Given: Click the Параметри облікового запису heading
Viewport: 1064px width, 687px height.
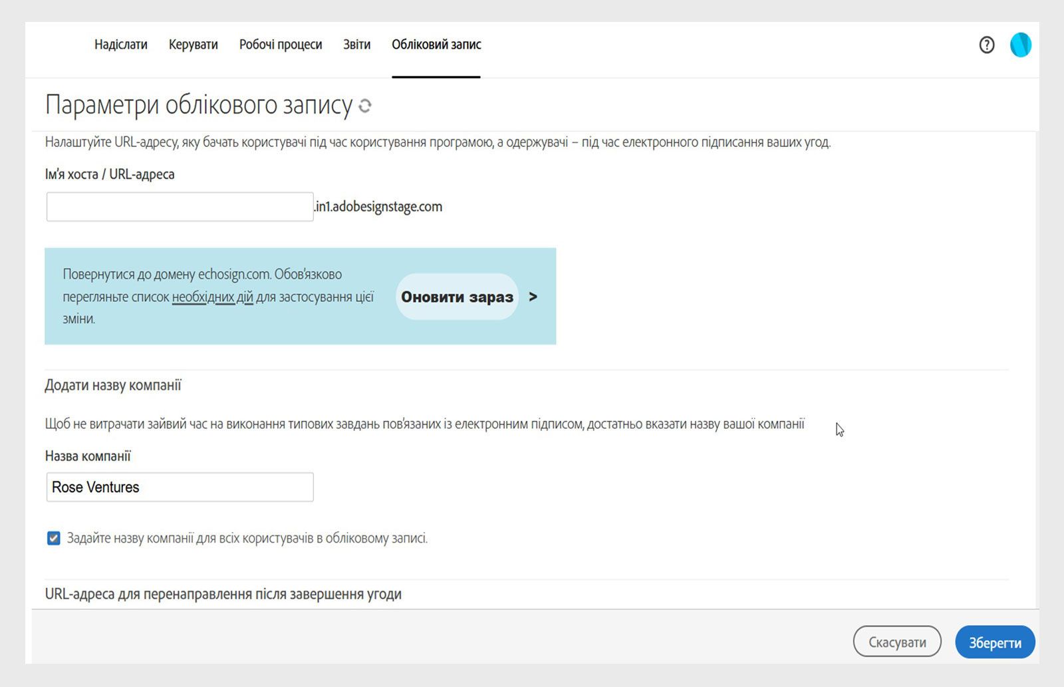Looking at the screenshot, I should point(198,105).
